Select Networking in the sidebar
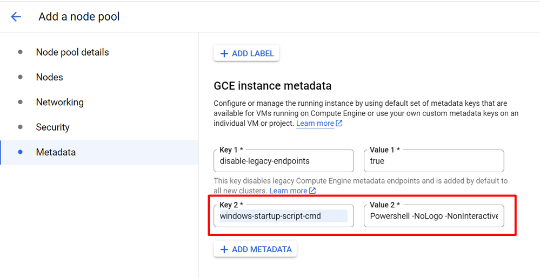The height and width of the screenshot is (278, 540). click(60, 103)
